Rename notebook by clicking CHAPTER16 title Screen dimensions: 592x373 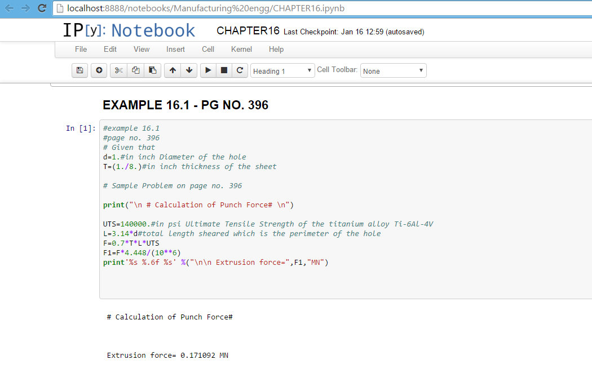click(x=248, y=31)
